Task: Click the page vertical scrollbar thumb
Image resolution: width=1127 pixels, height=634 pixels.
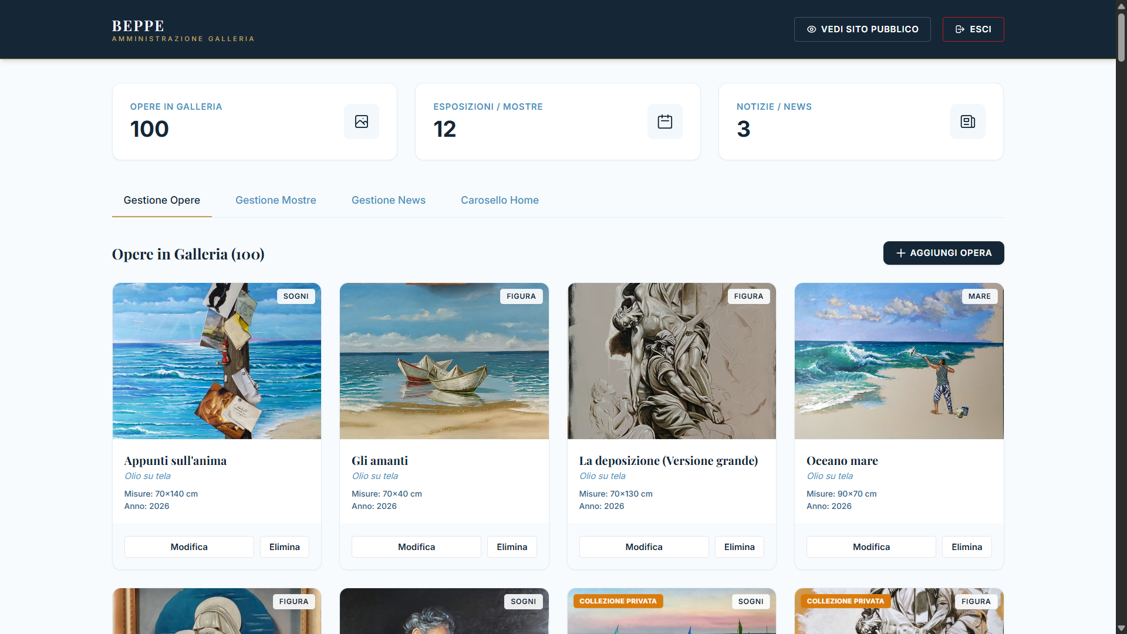Action: pos(1121,37)
